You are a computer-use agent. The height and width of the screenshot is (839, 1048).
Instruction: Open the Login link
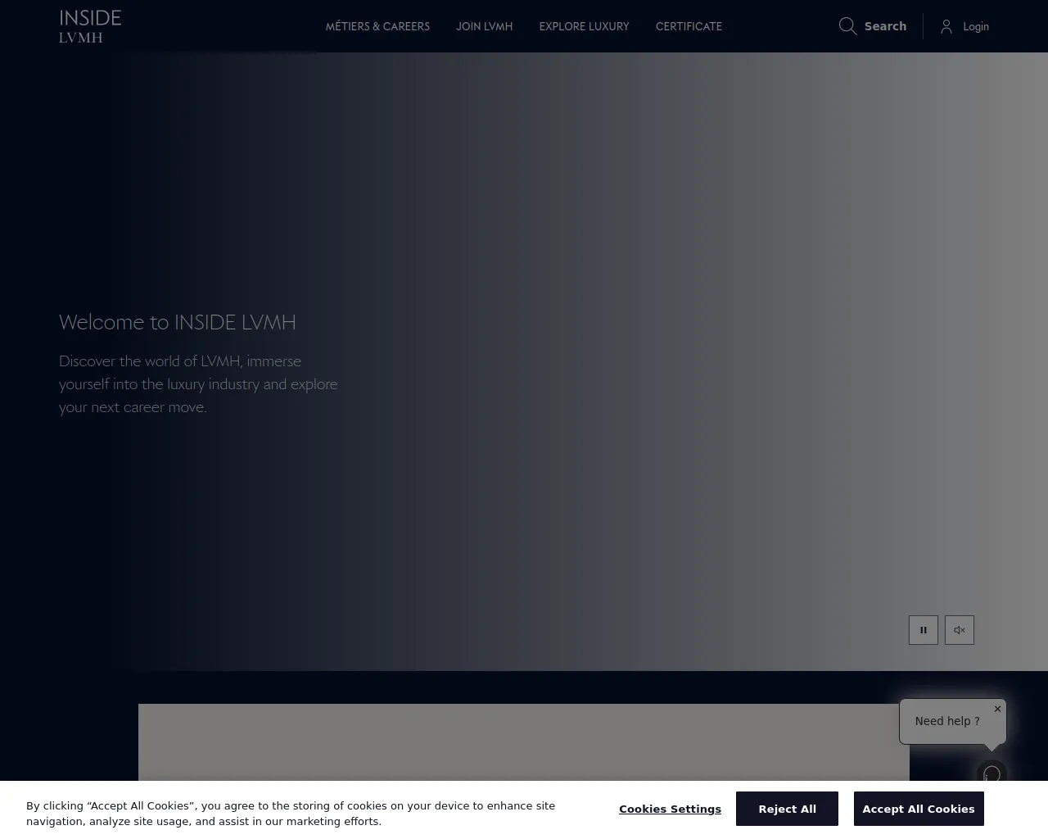976,26
